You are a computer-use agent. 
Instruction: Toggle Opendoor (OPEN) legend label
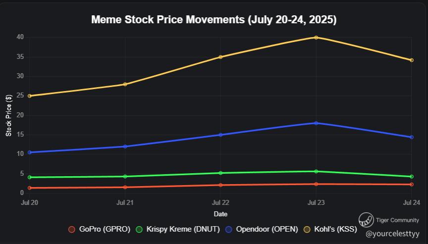tap(267, 229)
